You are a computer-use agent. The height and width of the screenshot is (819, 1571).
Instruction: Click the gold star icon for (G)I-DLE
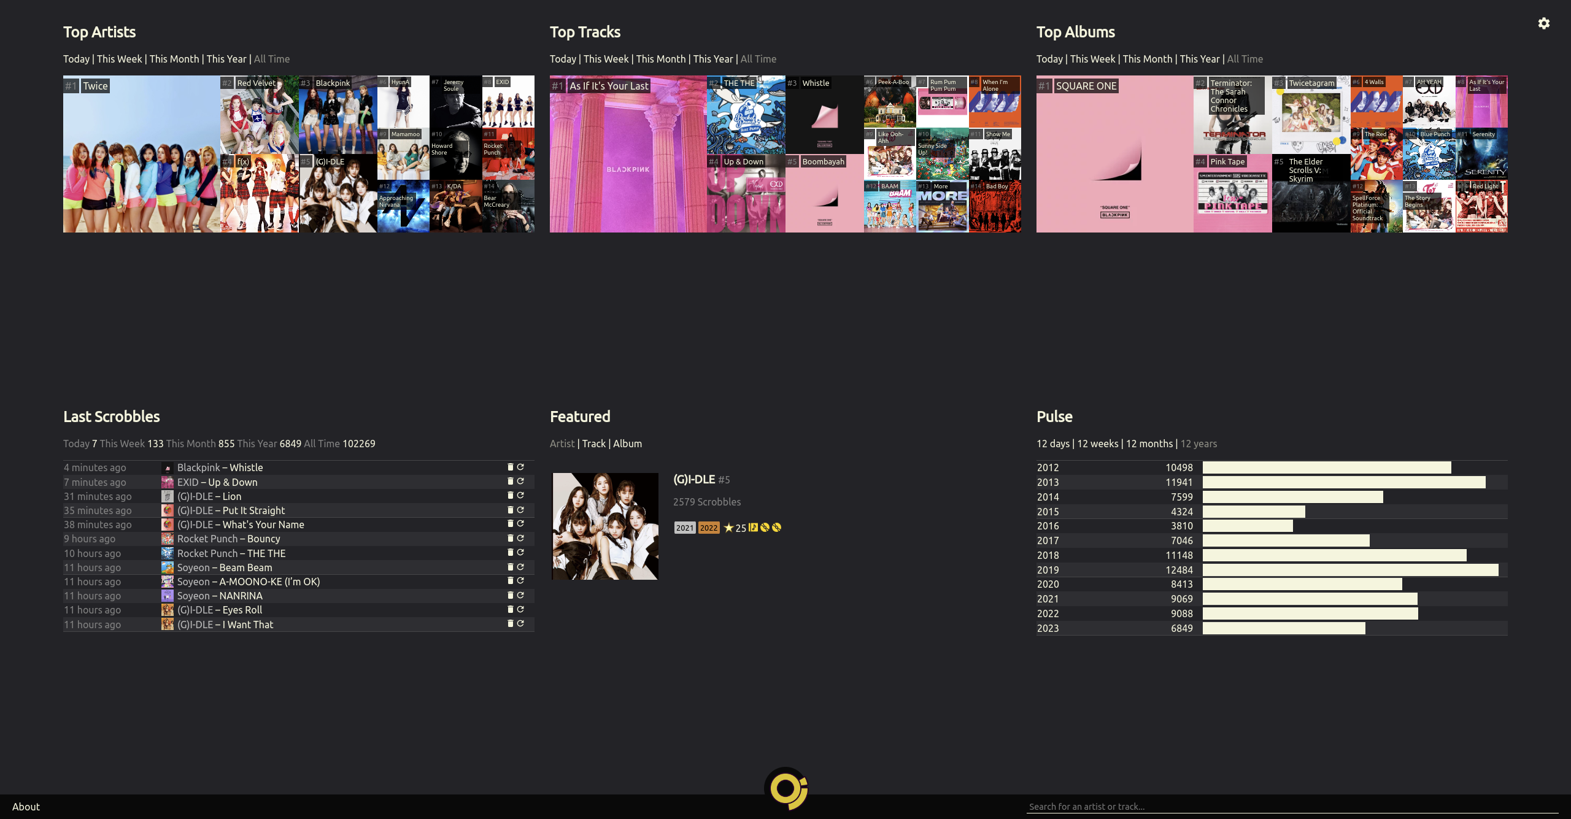(x=728, y=528)
